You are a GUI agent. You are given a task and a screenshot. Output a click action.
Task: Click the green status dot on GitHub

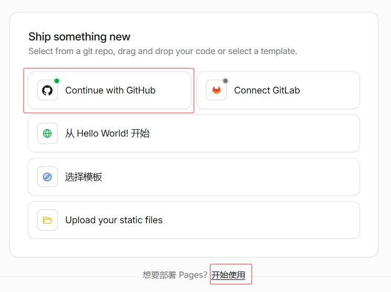[x=57, y=81]
